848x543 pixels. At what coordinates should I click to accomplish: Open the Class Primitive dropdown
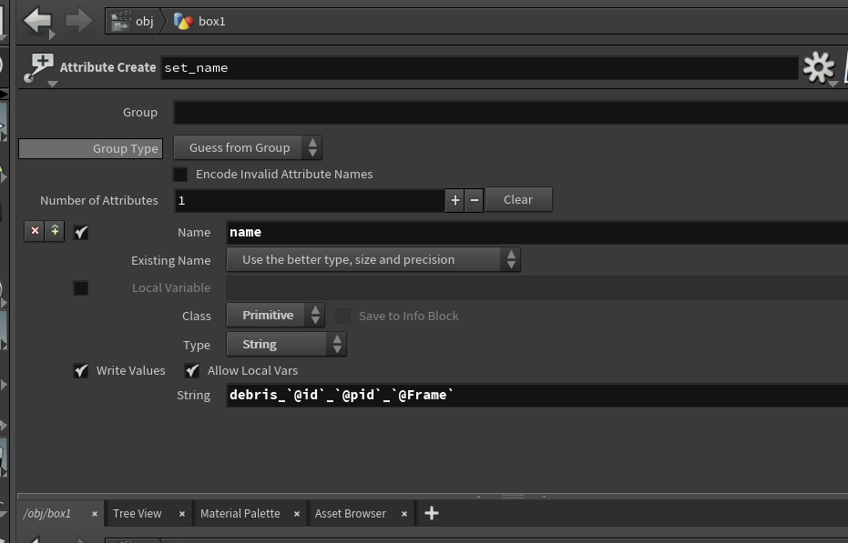point(275,315)
